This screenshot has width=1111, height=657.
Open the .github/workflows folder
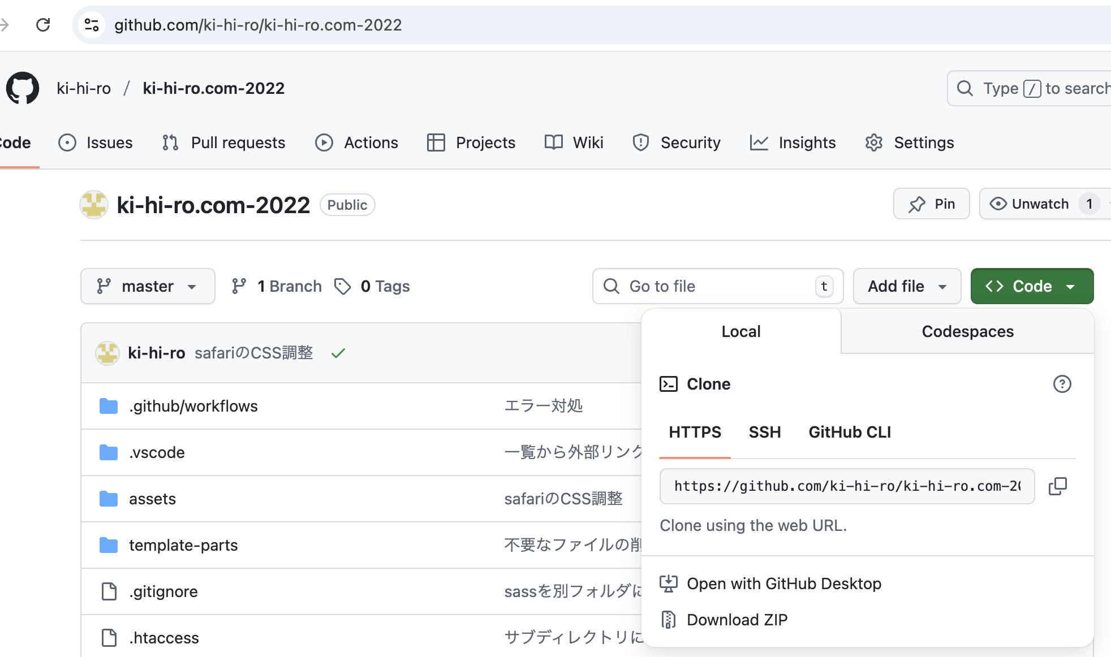click(x=193, y=405)
